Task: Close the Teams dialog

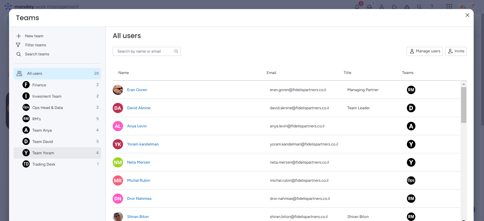Action: 467,15
